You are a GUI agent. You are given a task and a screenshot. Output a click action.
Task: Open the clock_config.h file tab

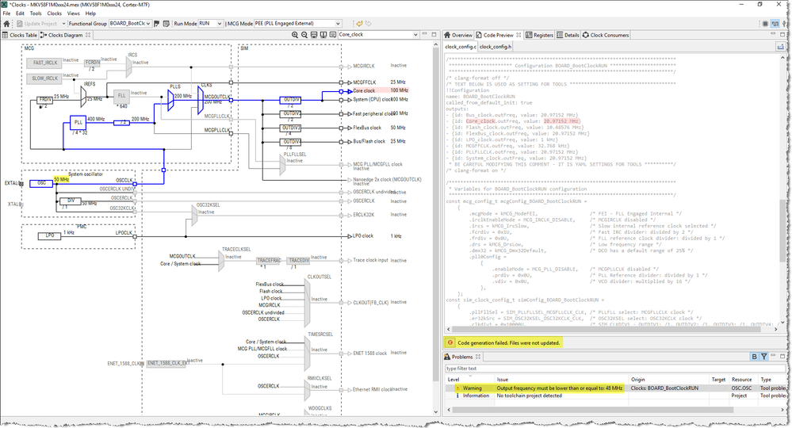(x=495, y=47)
